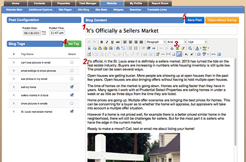Screen dimensions: 246x162
Task: Click the find binoculars icon
Action: pos(118,48)
